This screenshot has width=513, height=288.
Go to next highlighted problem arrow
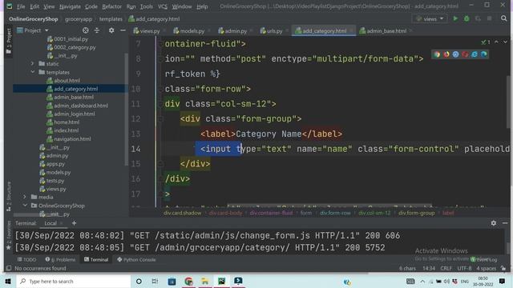(505, 42)
